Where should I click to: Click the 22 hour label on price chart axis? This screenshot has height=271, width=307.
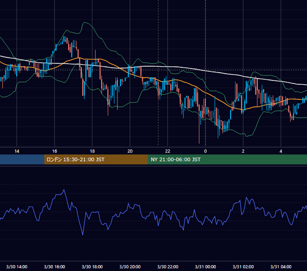pos(167,151)
